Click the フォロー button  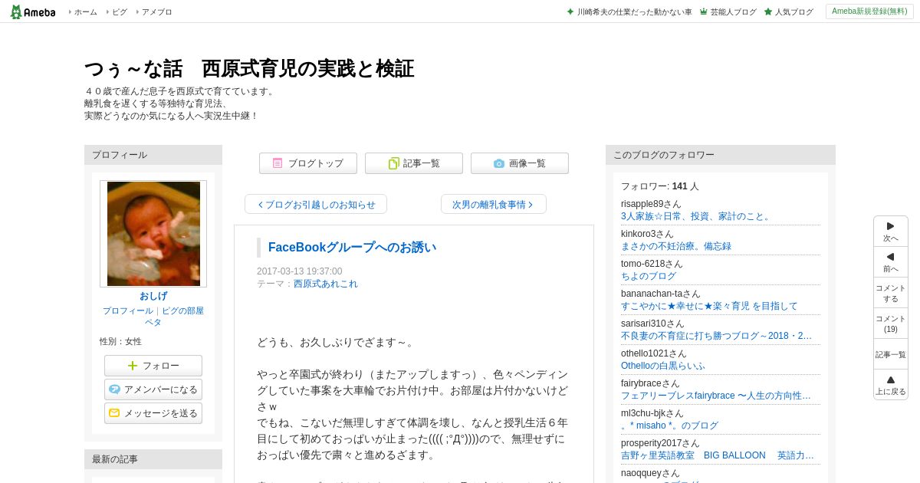coord(153,366)
